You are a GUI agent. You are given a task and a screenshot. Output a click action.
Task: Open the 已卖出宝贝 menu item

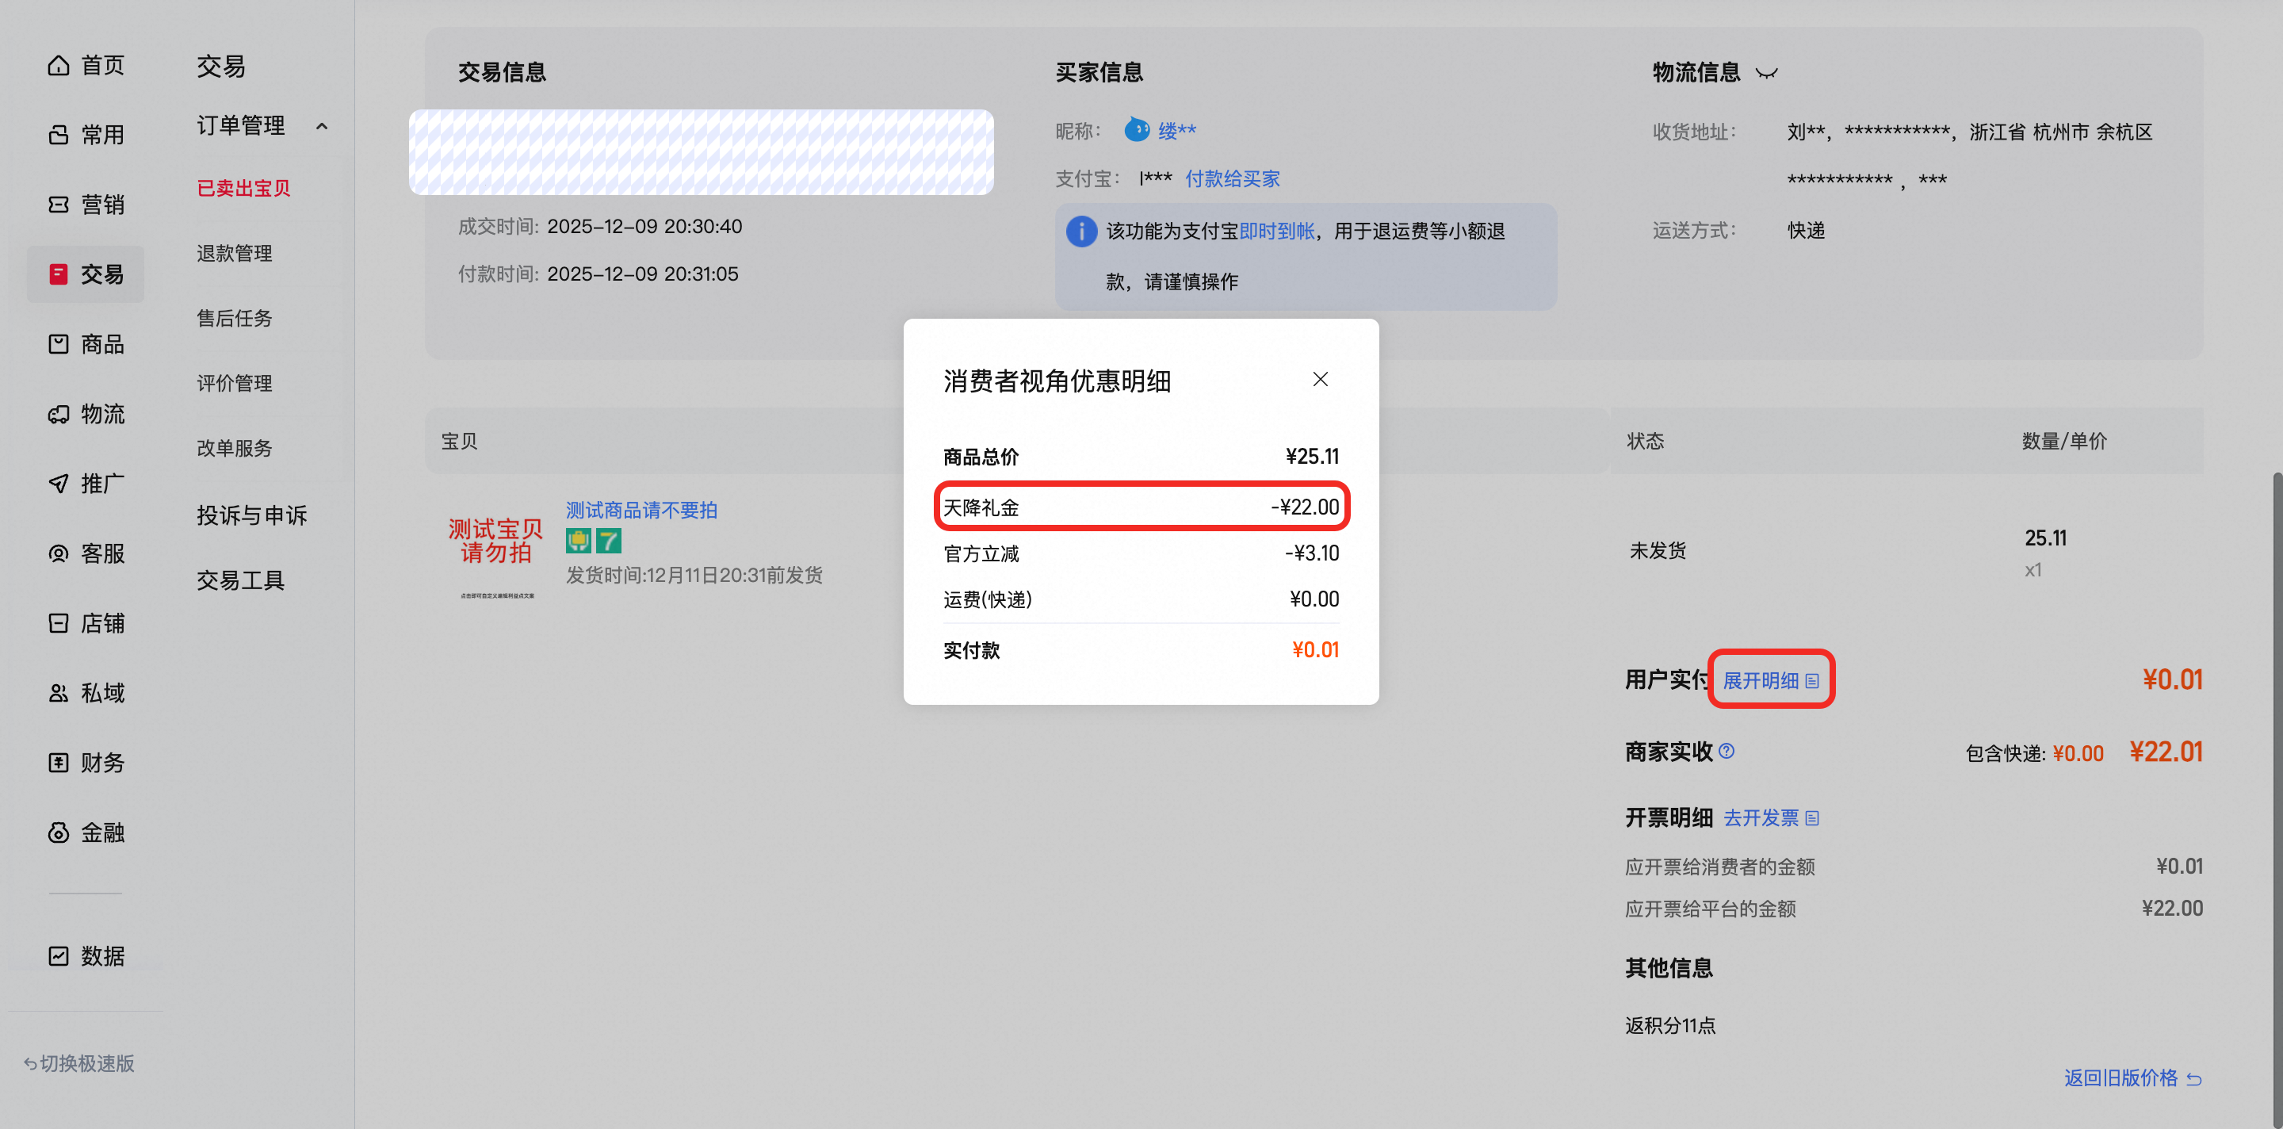(x=243, y=188)
